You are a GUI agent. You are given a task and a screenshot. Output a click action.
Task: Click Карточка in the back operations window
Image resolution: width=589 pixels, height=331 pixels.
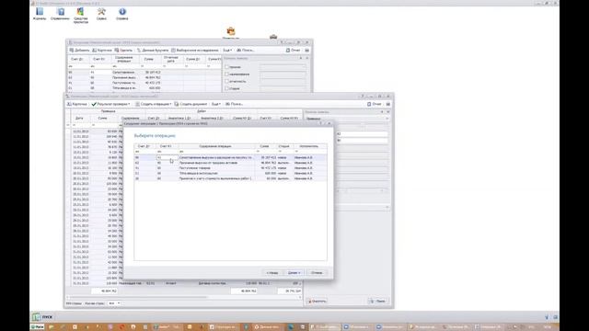[x=102, y=50]
